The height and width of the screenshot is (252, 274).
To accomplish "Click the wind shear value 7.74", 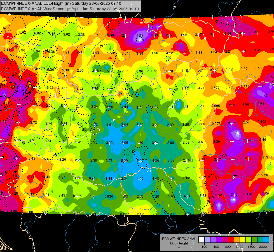I will (x=79, y=124).
